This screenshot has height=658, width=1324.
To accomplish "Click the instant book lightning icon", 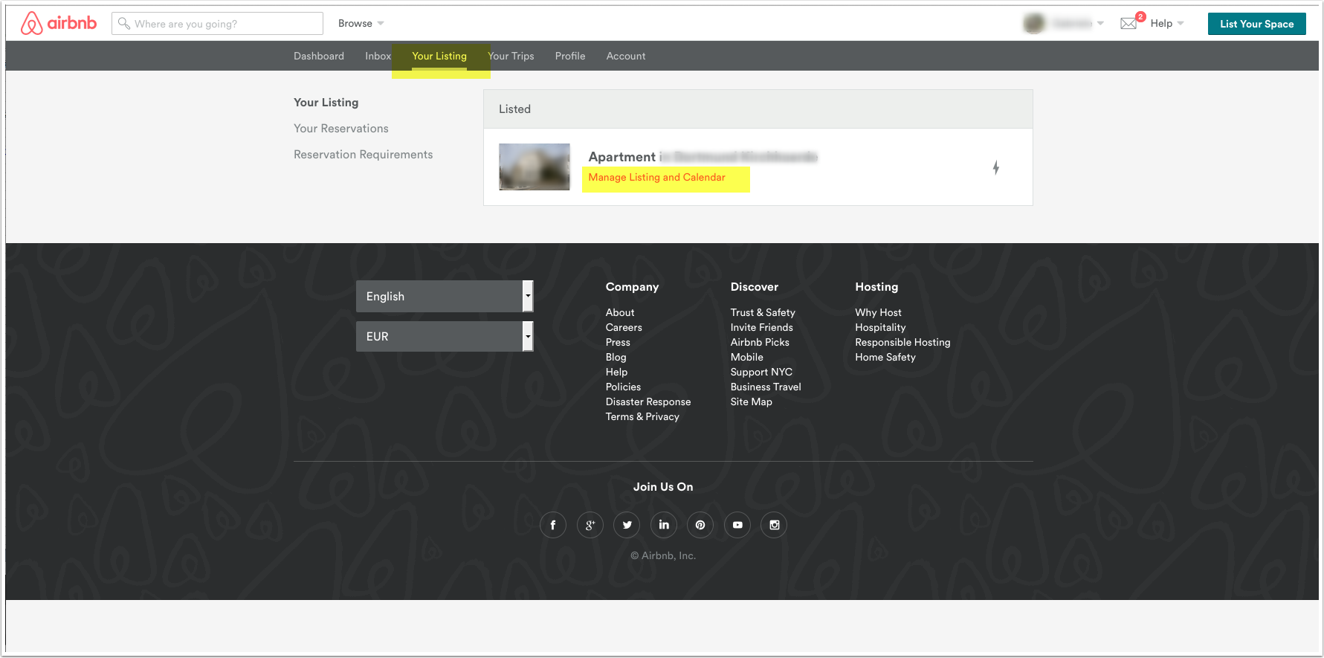I will point(996,167).
